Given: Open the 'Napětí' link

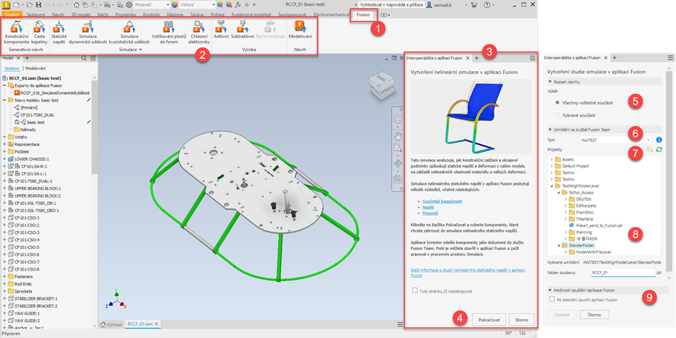Looking at the screenshot, I should pos(428,207).
